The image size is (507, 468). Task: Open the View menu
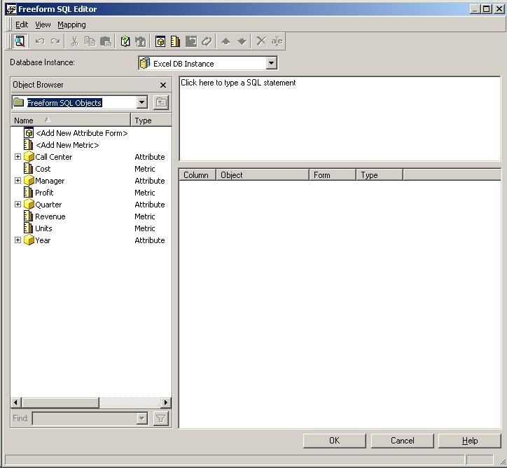pyautogui.click(x=43, y=25)
